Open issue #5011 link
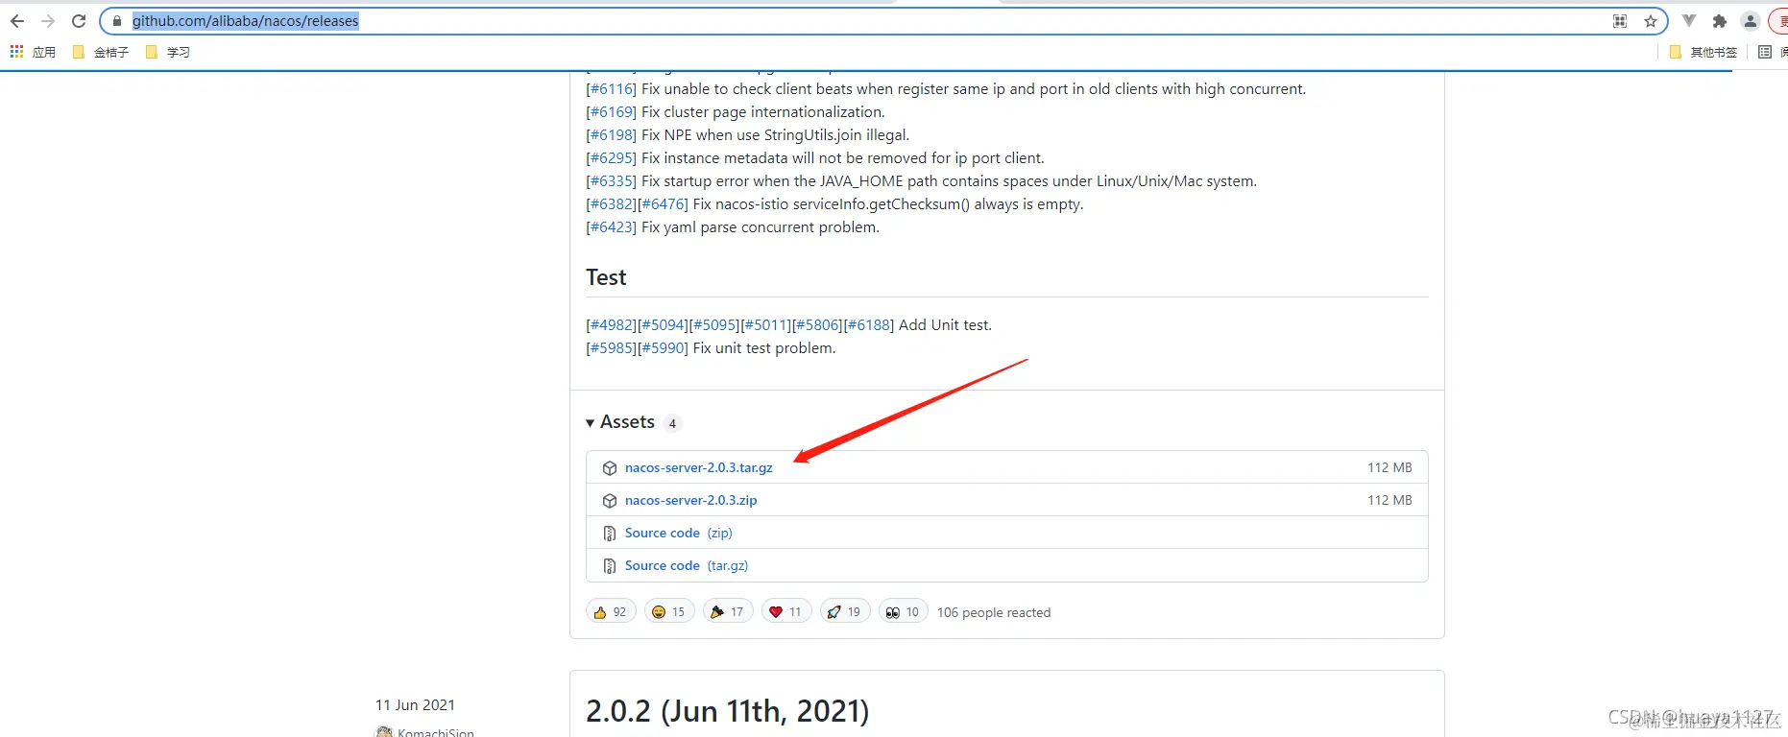Image resolution: width=1788 pixels, height=737 pixels. coord(766,325)
